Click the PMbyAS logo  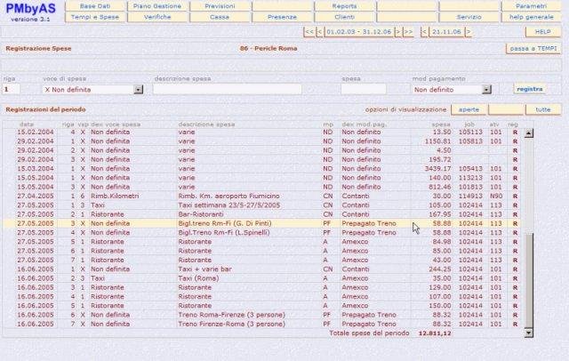click(30, 9)
